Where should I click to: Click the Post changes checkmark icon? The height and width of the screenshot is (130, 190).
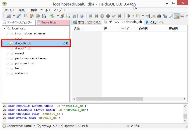click(x=114, y=16)
